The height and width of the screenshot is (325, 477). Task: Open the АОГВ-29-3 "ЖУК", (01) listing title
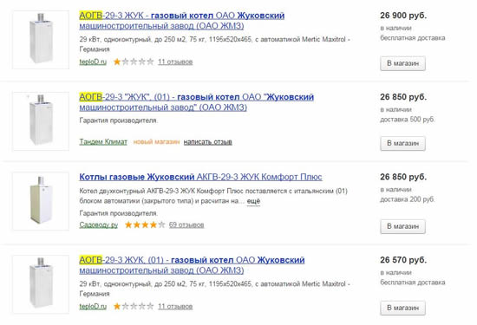point(197,102)
